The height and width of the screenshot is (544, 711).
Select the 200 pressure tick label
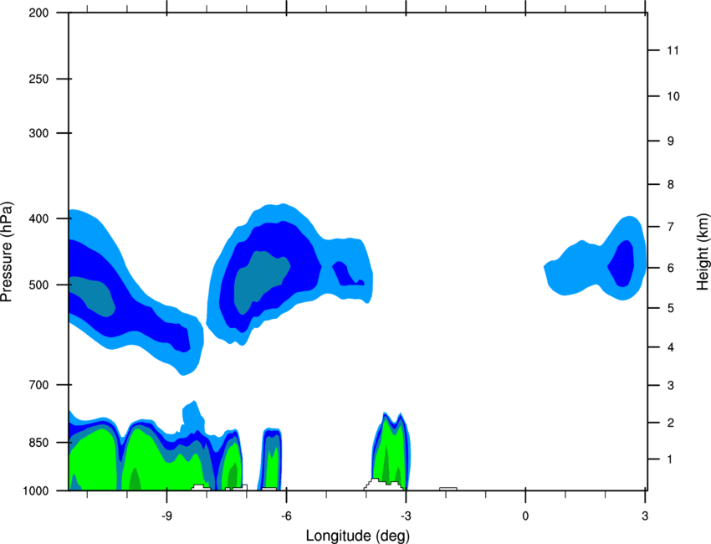(x=38, y=13)
